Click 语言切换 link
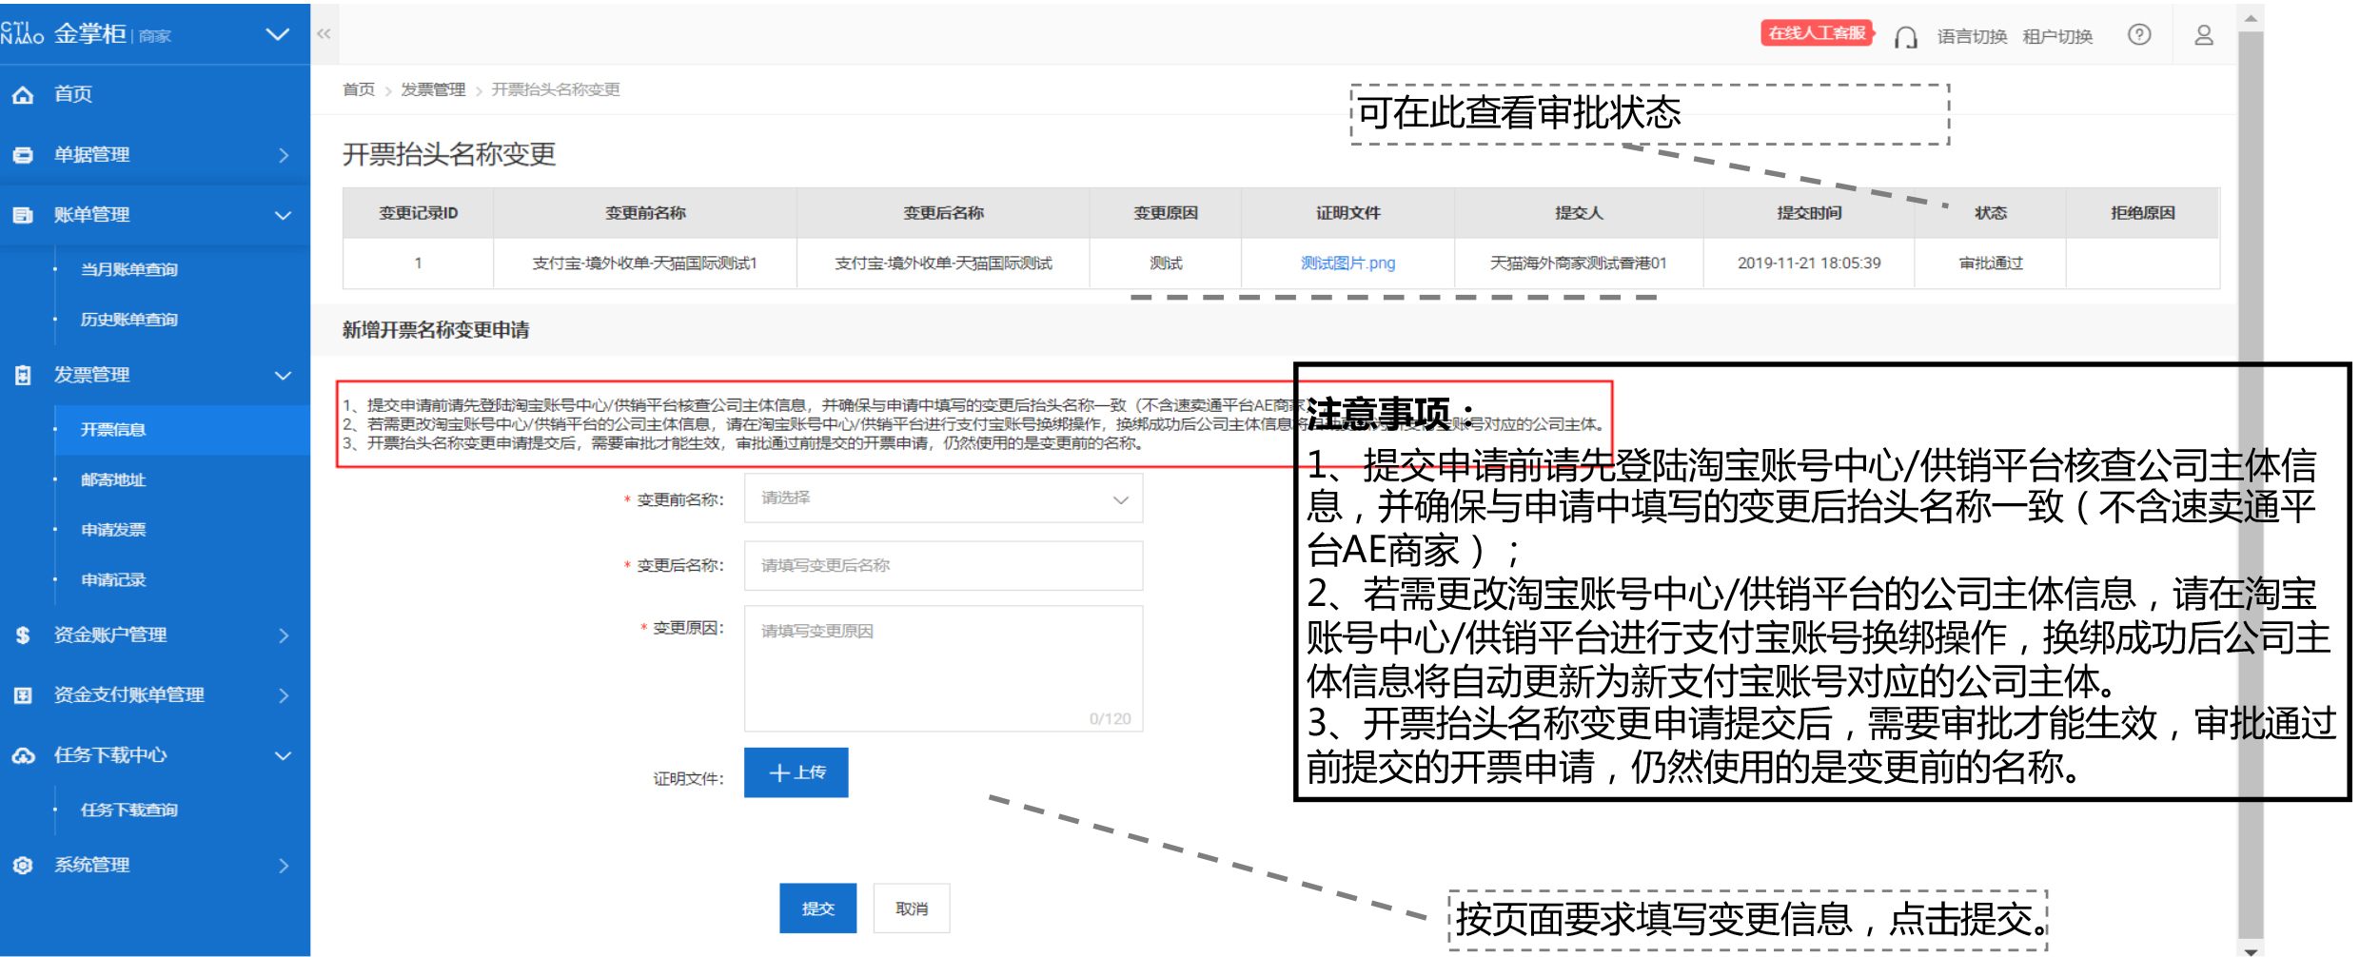 tap(1973, 36)
